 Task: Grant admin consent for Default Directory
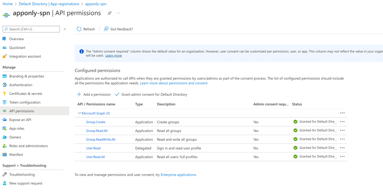[x=154, y=94]
